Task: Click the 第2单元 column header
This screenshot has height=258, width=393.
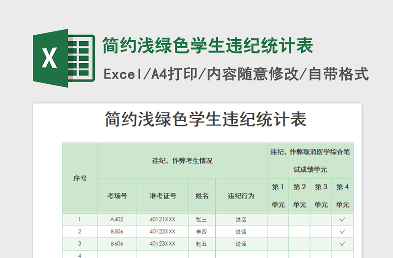Action: pos(300,196)
